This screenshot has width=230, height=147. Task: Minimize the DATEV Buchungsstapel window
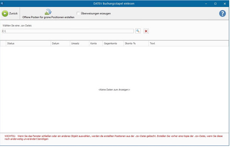coord(206,4)
